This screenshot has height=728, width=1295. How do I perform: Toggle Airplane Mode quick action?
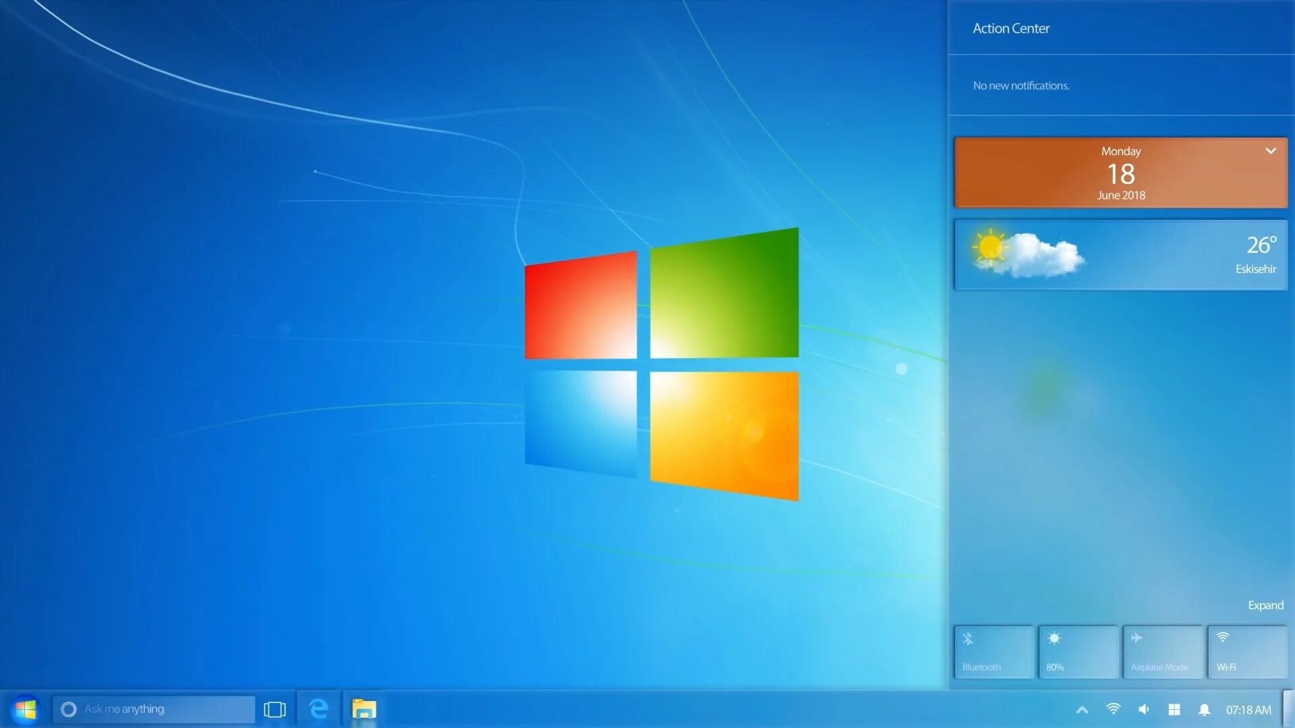point(1163,652)
